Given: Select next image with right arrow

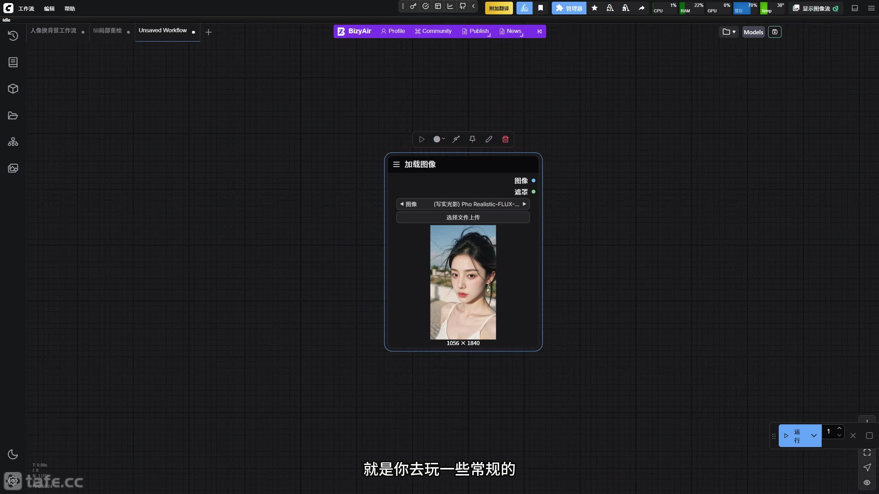Looking at the screenshot, I should pos(524,204).
